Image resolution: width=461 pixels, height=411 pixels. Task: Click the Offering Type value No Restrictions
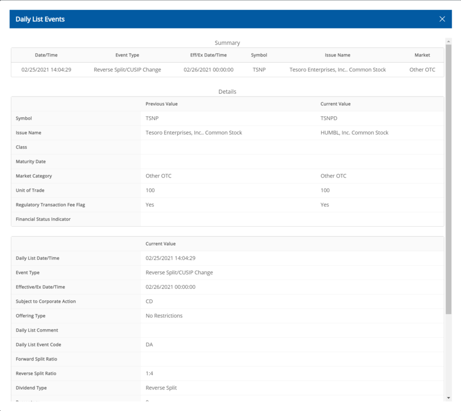point(164,316)
